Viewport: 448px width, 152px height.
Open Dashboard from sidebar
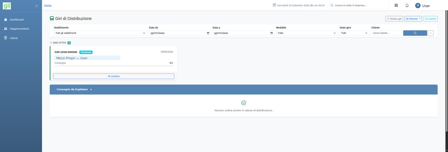(x=17, y=20)
